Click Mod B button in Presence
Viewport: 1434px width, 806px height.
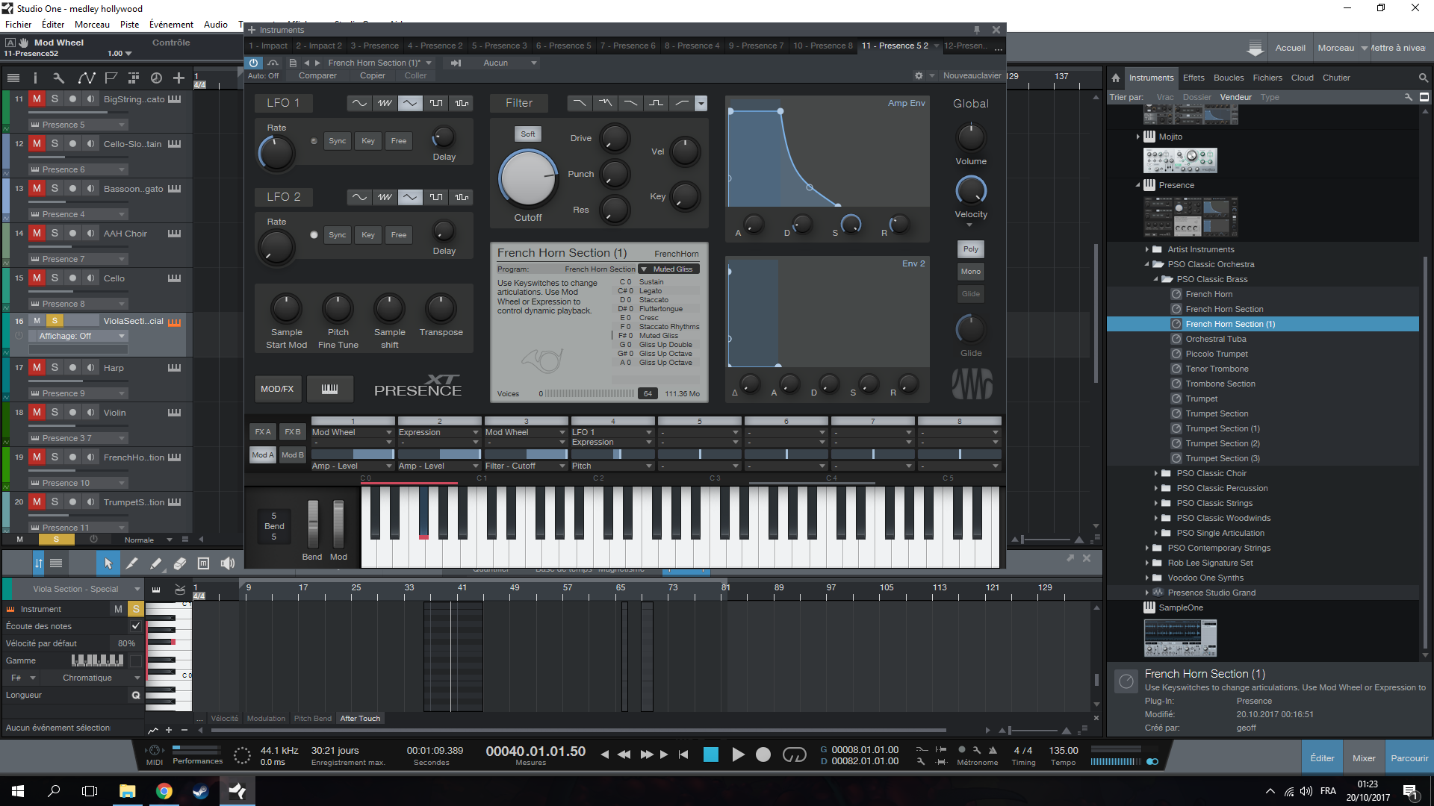click(x=293, y=455)
